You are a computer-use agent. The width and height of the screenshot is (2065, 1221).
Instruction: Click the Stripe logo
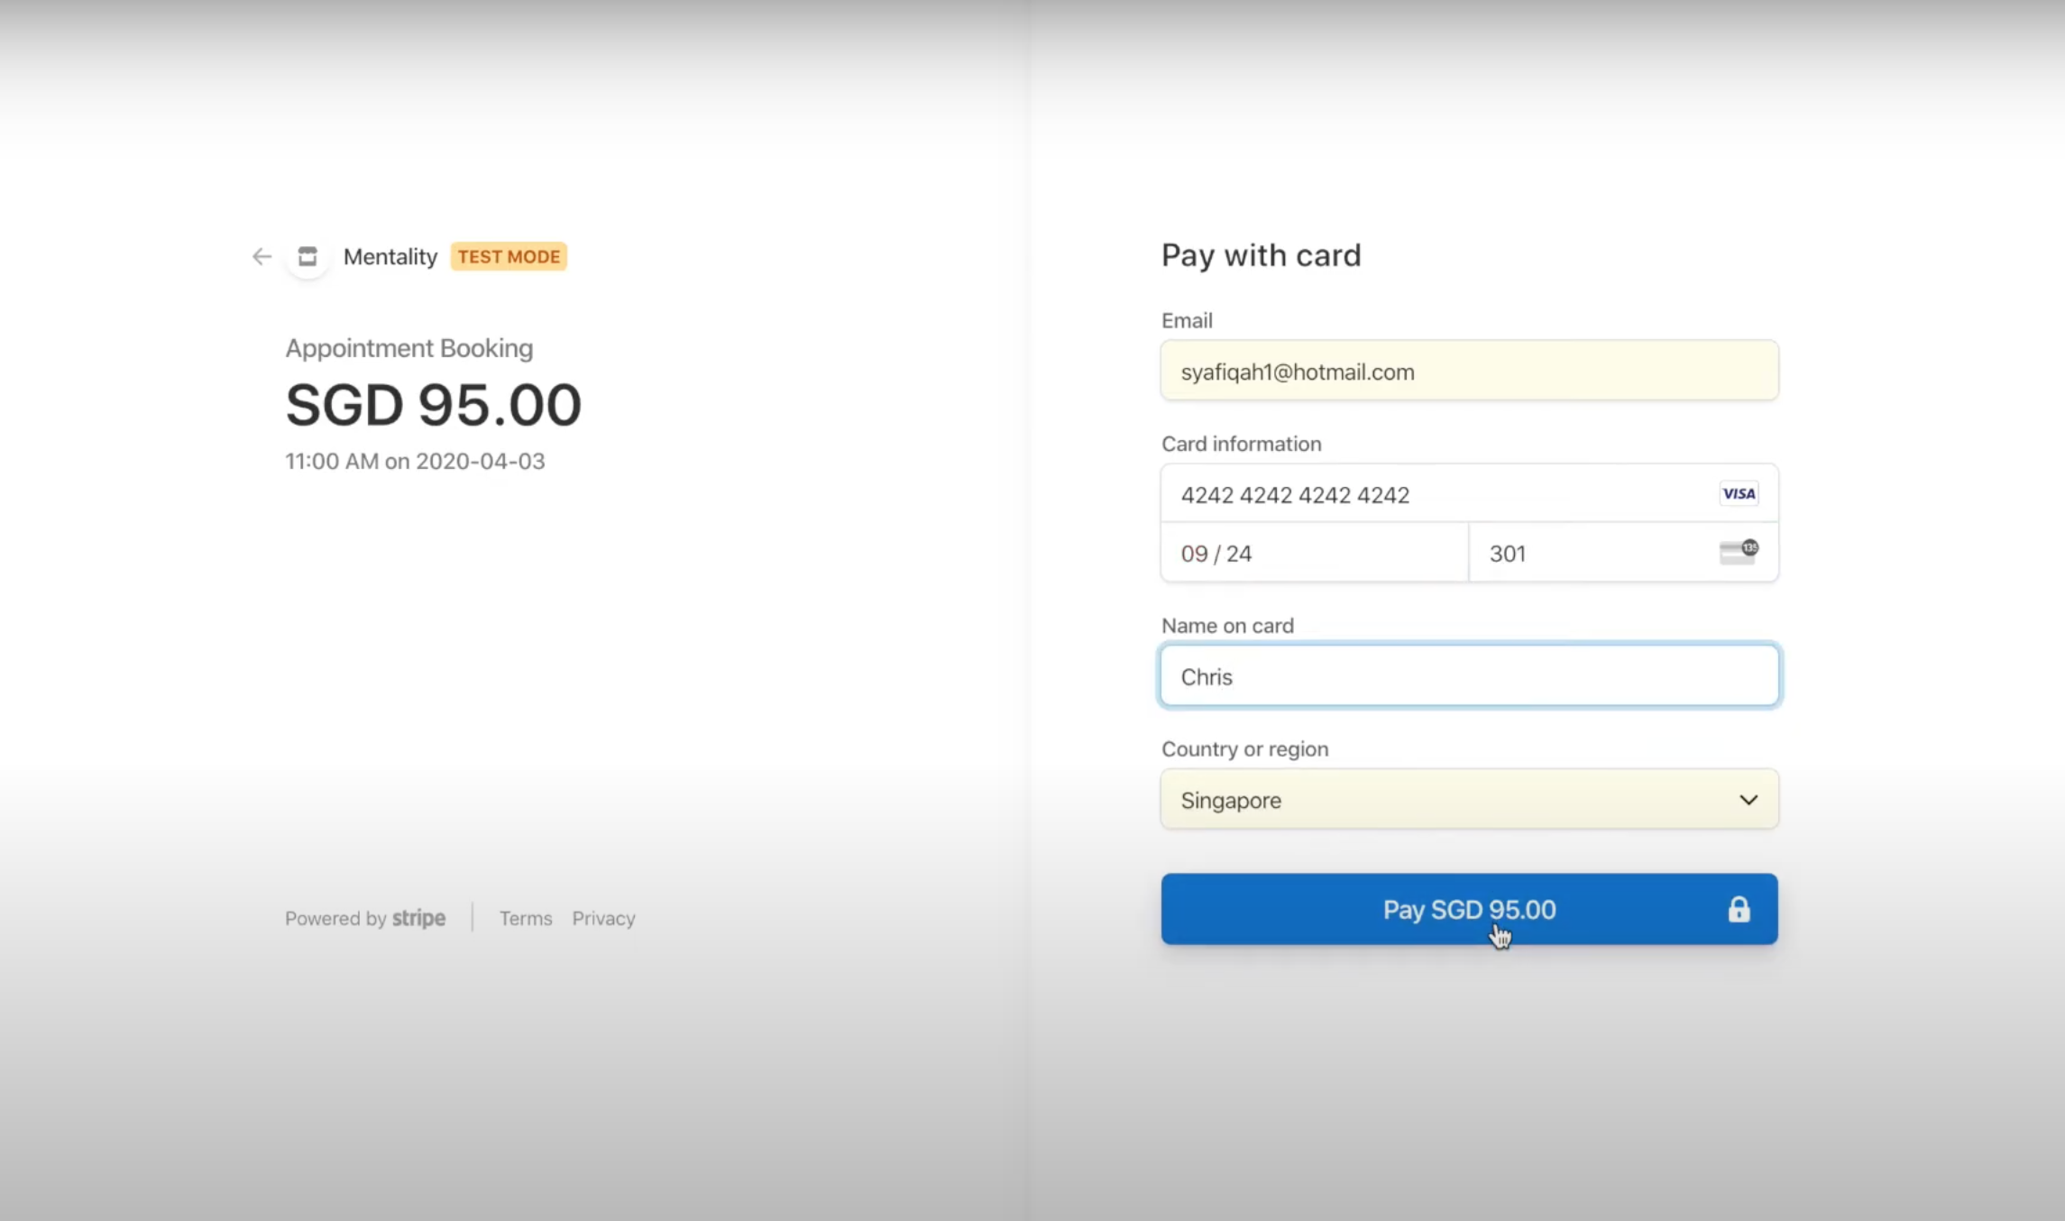418,918
